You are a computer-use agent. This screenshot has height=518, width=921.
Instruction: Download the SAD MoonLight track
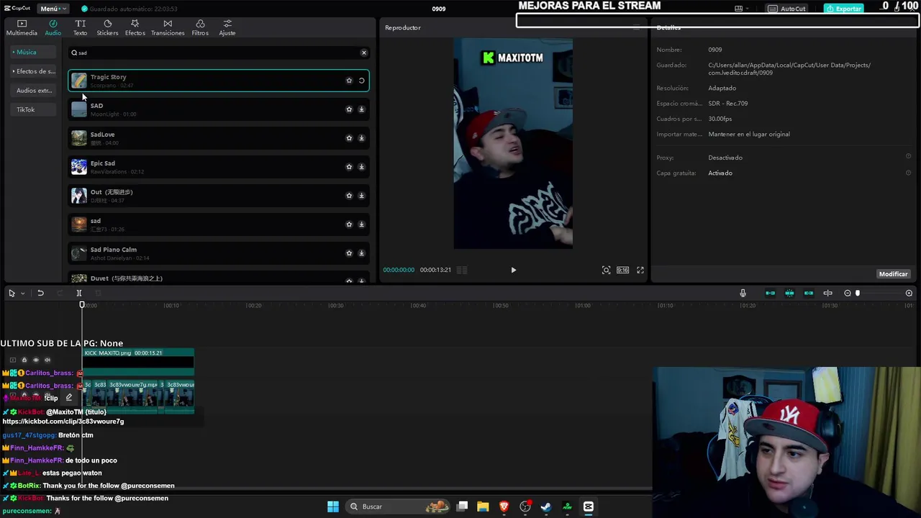point(361,109)
